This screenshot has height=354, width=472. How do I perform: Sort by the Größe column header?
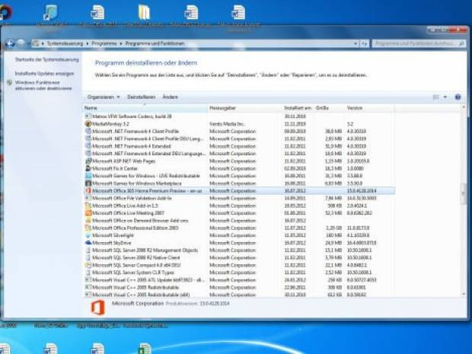(329, 108)
